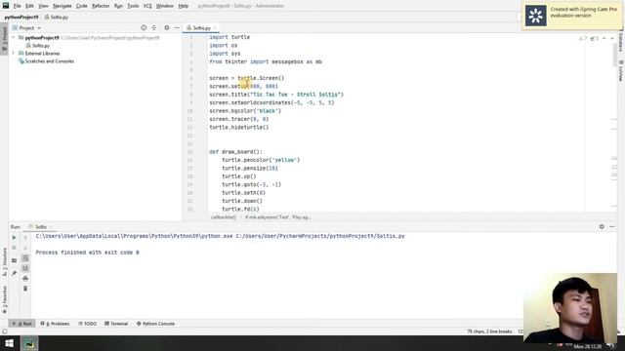Hide the Run panel with minimize dash

612,226
